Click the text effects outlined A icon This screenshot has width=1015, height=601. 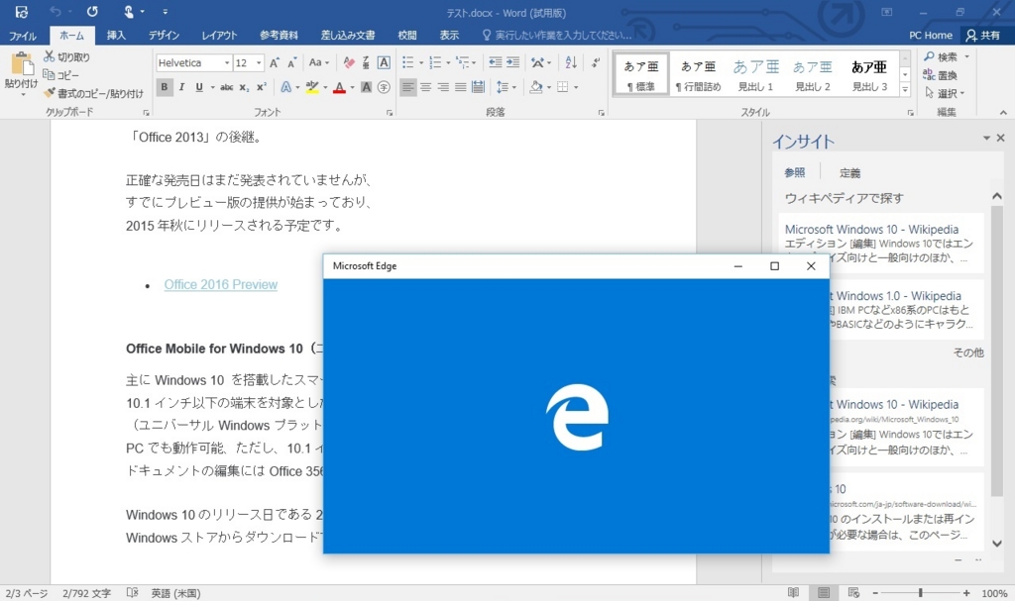(x=285, y=87)
